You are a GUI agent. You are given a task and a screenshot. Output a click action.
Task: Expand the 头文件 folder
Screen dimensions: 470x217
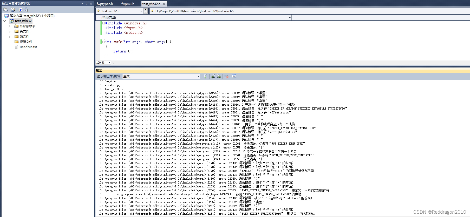(10, 31)
